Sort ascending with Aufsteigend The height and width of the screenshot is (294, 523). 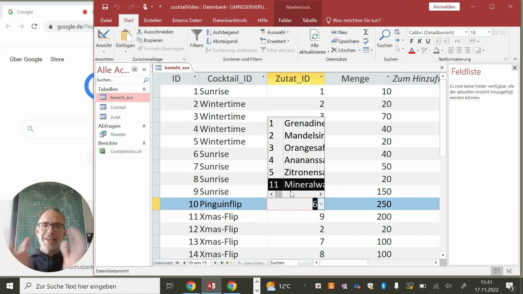pos(222,32)
